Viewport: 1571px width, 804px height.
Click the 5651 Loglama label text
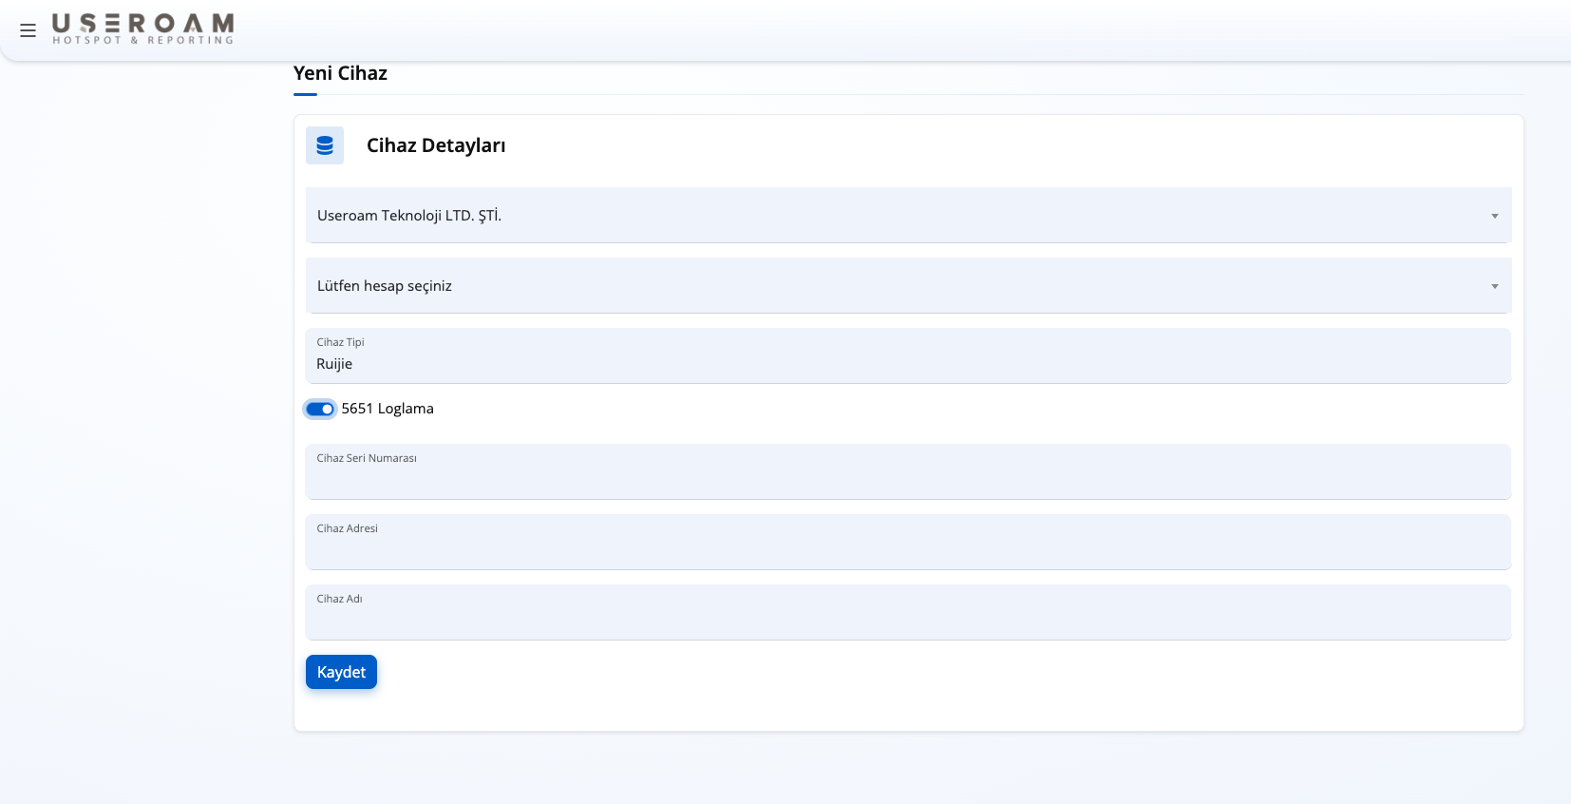pos(388,409)
